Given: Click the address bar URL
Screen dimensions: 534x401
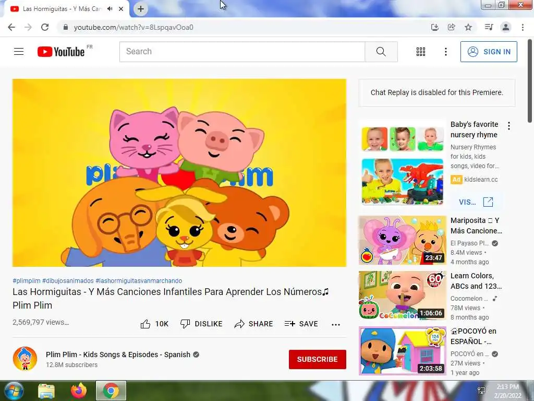Looking at the screenshot, I should [133, 27].
